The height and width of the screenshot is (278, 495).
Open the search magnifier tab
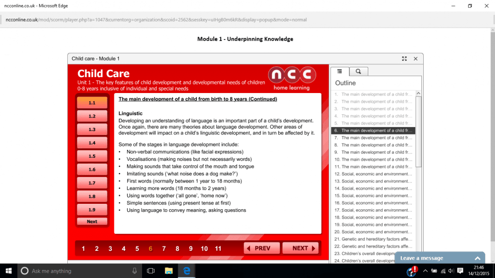pos(358,71)
